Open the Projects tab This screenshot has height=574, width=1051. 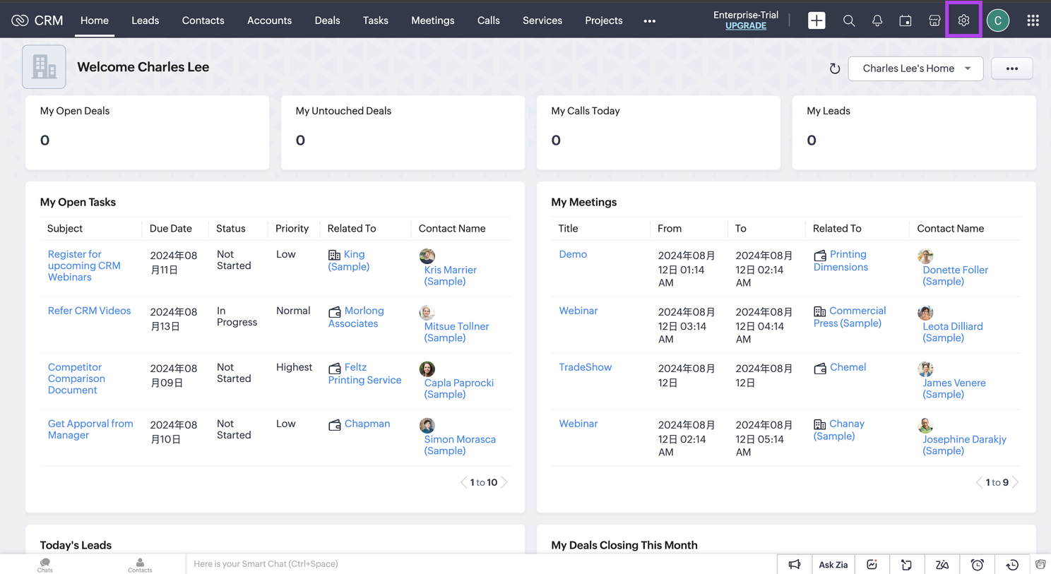pyautogui.click(x=604, y=20)
